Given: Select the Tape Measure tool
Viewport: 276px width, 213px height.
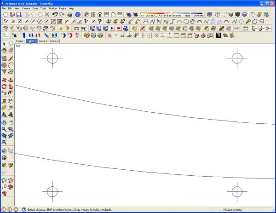Looking at the screenshot, I should (x=4, y=101).
